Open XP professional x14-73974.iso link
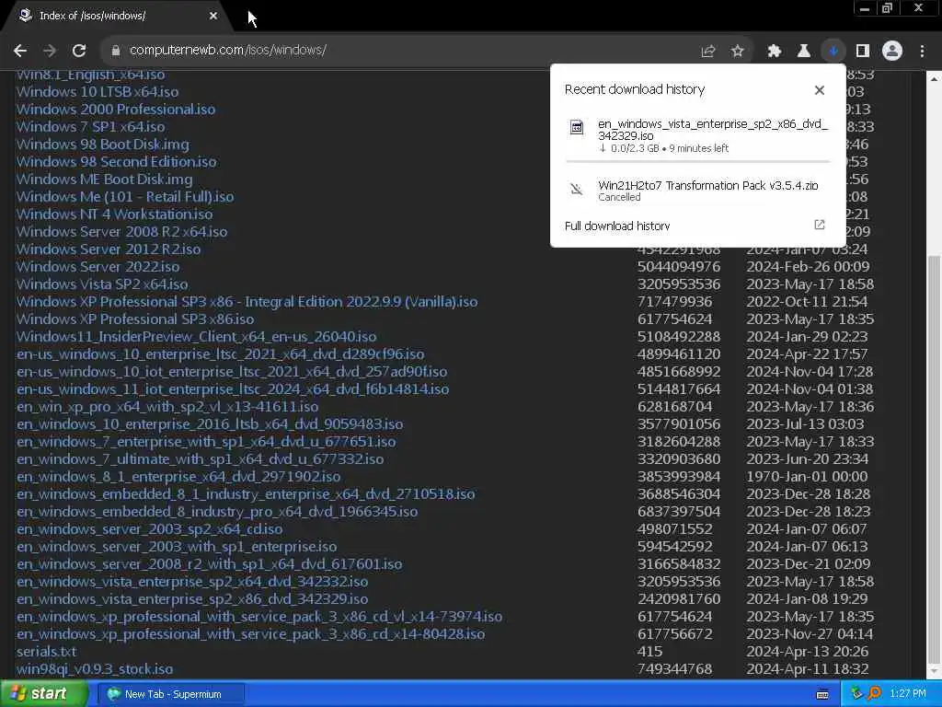 [259, 616]
